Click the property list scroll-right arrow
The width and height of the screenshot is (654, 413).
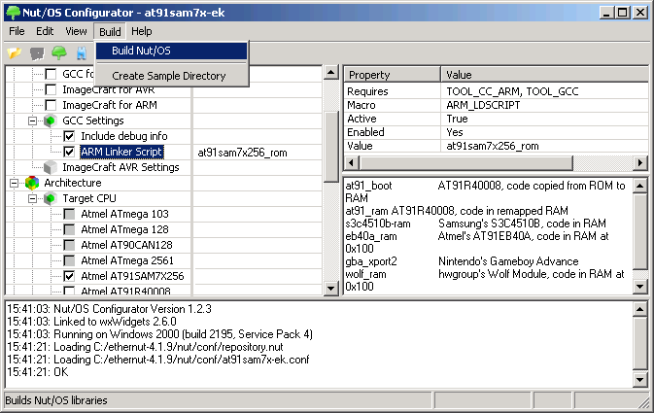click(640, 162)
